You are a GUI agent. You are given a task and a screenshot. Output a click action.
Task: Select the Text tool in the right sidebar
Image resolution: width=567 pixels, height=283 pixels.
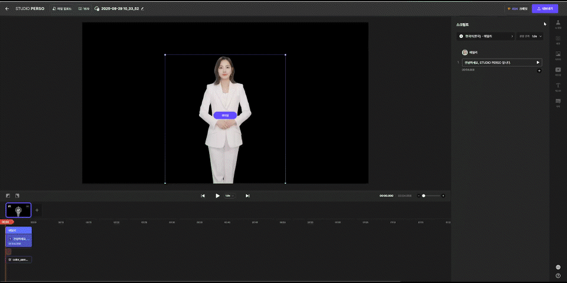point(558,86)
